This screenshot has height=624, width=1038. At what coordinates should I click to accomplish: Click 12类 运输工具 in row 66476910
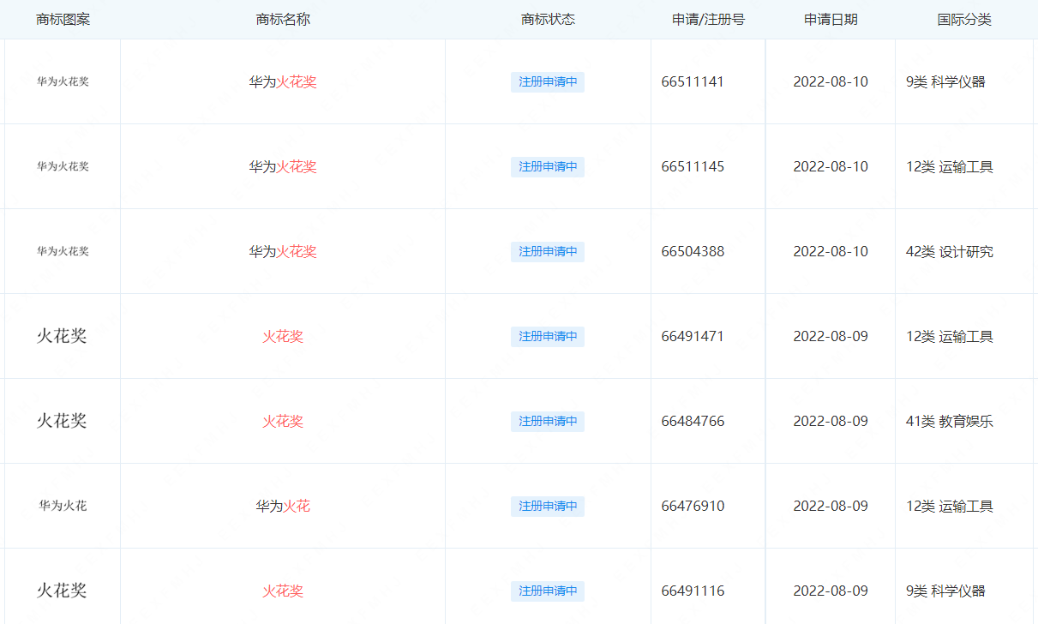pyautogui.click(x=950, y=507)
